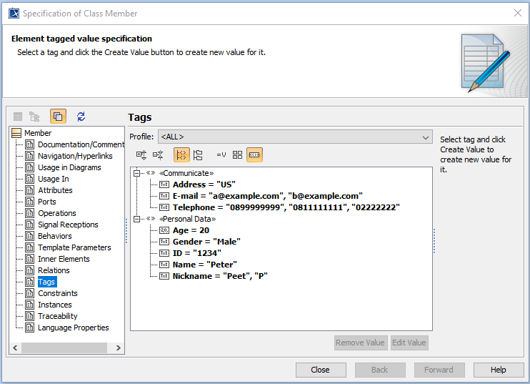This screenshot has height=384, width=530.
Task: Click the greyed-out tree structure icon above the Member tree
Action: [x=34, y=117]
